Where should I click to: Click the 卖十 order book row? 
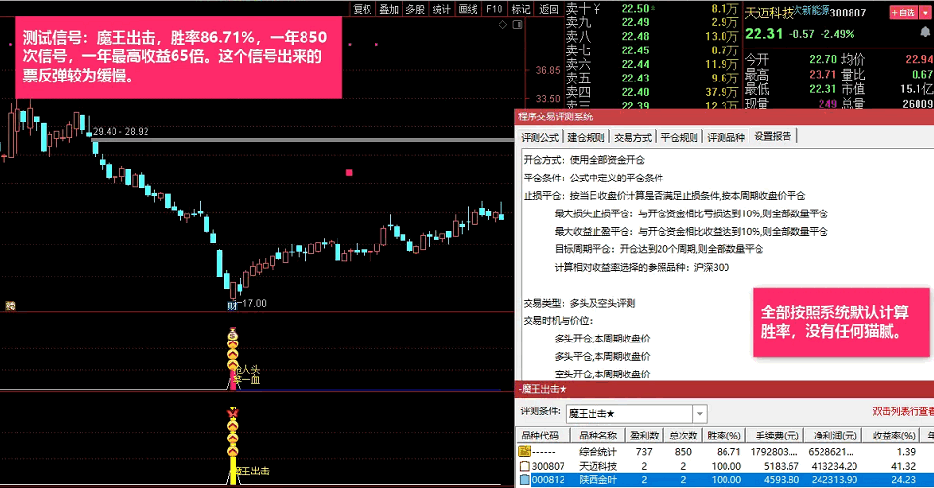coord(653,9)
